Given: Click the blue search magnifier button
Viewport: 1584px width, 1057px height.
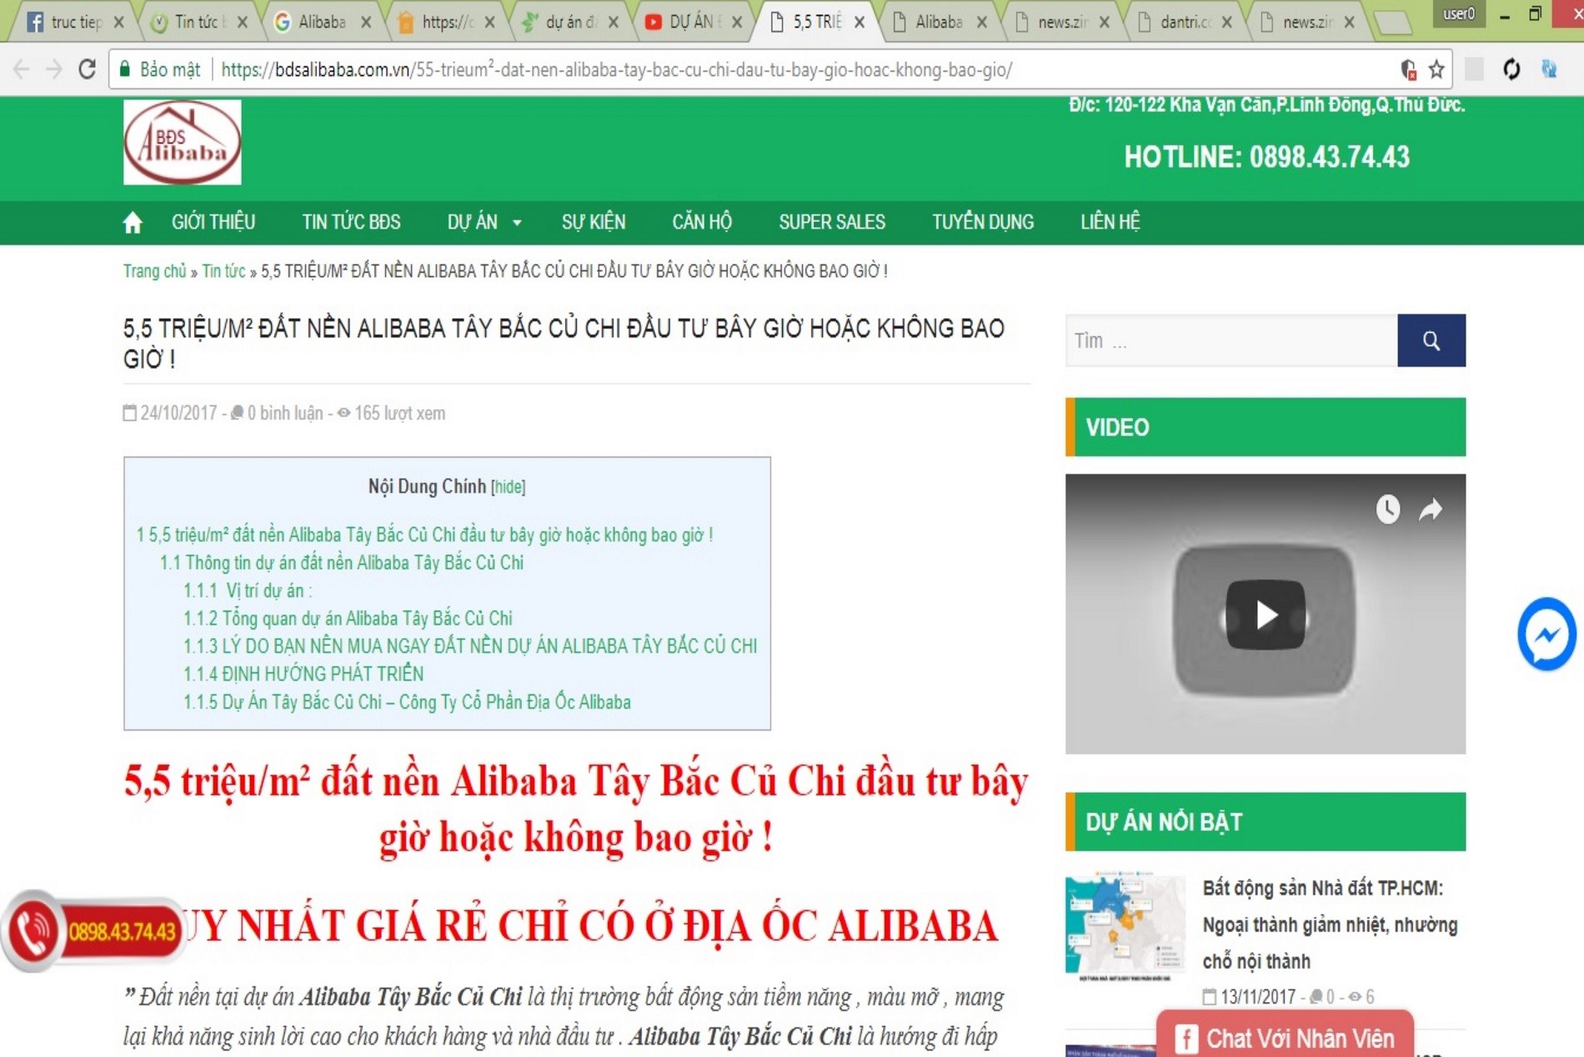Looking at the screenshot, I should (1431, 341).
